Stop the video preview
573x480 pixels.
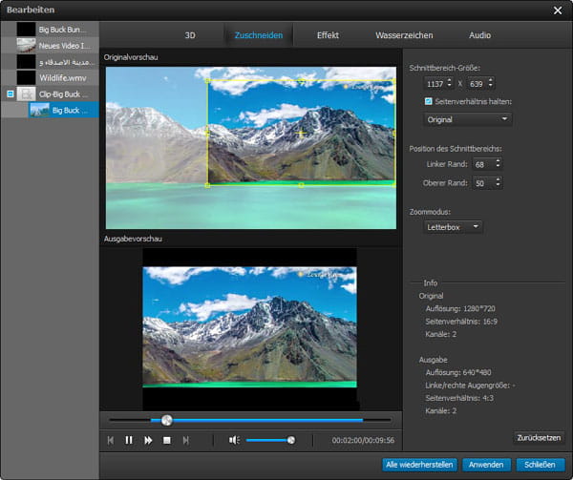[166, 440]
